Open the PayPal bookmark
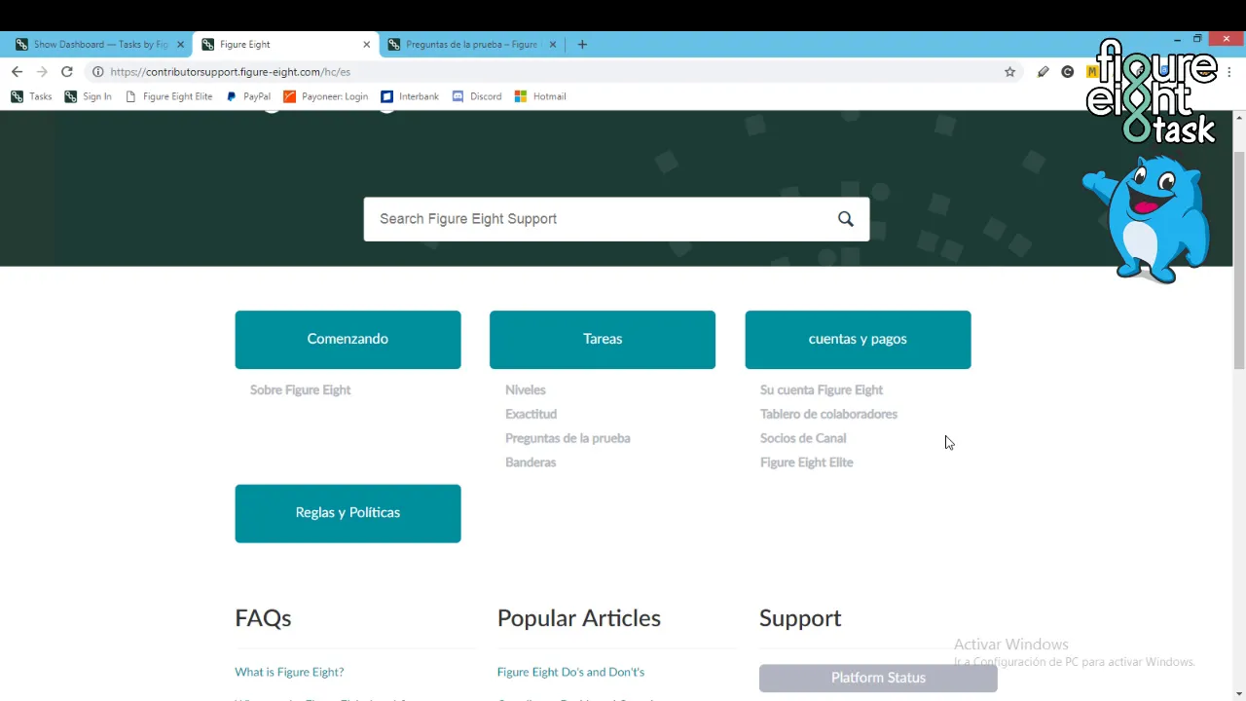 tap(248, 96)
